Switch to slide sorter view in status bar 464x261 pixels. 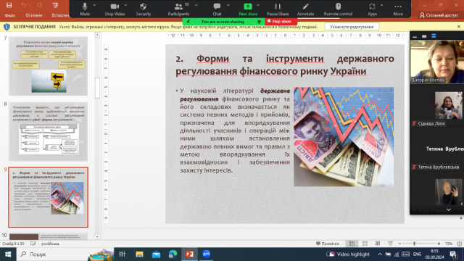365,244
